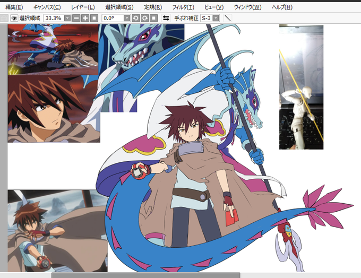Click the zoom out minus button
Viewport: 361px width, 278px height.
76,18
